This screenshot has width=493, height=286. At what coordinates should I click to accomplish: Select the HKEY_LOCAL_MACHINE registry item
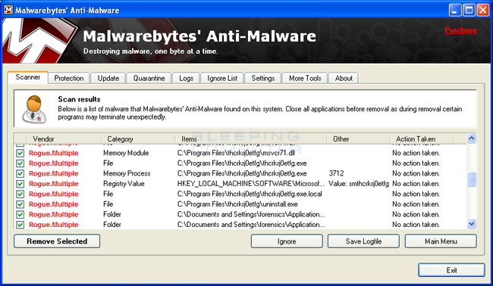point(250,184)
